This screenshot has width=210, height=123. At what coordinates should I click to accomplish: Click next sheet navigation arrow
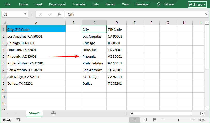(15, 113)
